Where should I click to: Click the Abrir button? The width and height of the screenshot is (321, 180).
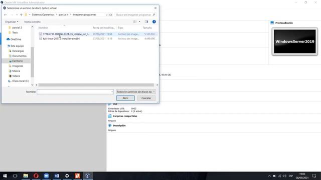click(125, 98)
